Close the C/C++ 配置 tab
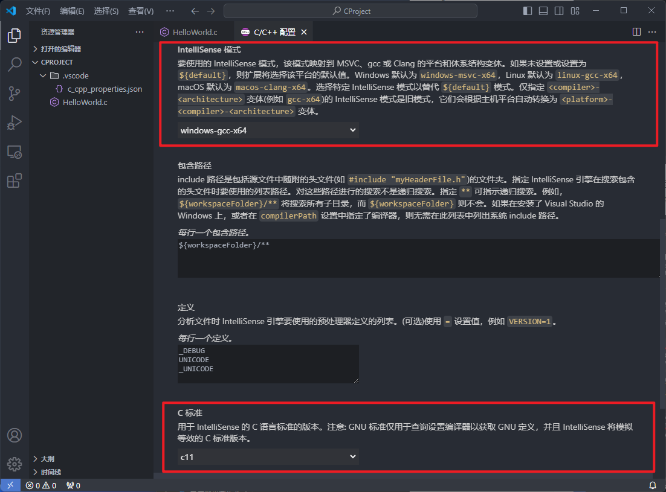The image size is (666, 492). coord(304,32)
